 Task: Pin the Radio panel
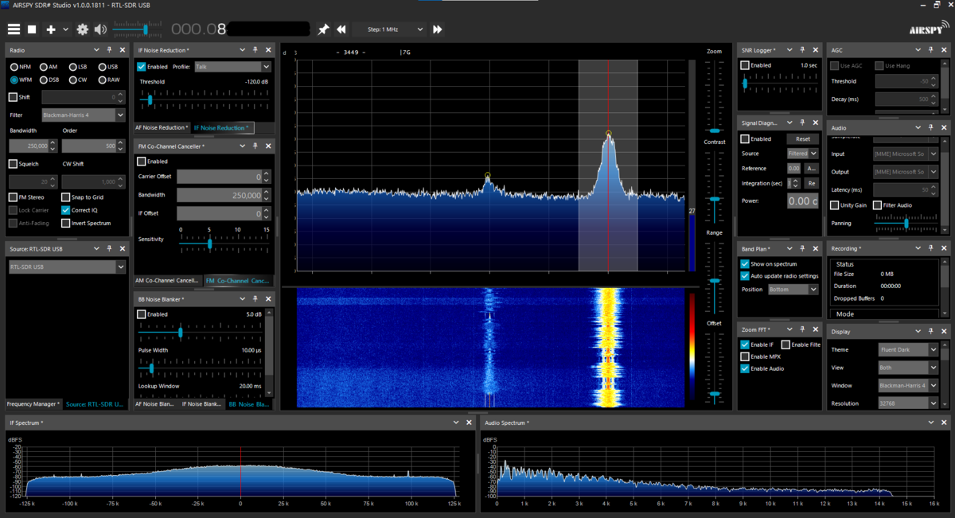109,50
